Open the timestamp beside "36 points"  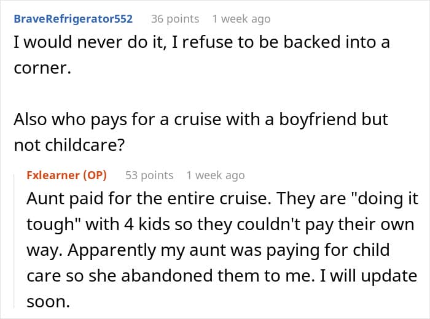(x=241, y=19)
